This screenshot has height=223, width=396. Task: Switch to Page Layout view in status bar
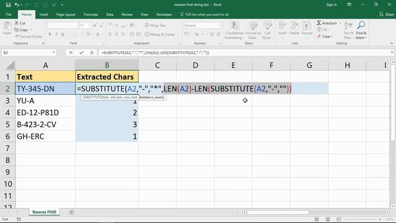pos(328,219)
